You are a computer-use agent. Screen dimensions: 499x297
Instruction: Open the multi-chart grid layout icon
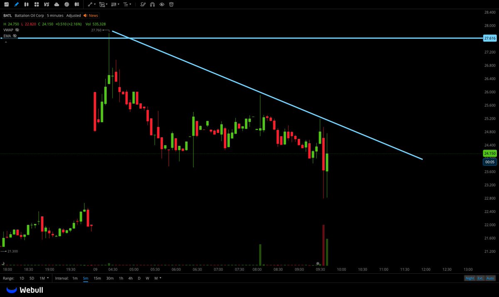click(36, 5)
